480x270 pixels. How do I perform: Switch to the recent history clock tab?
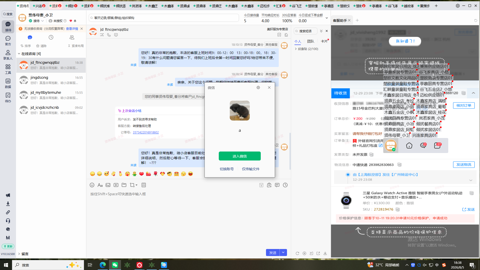tap(51, 37)
